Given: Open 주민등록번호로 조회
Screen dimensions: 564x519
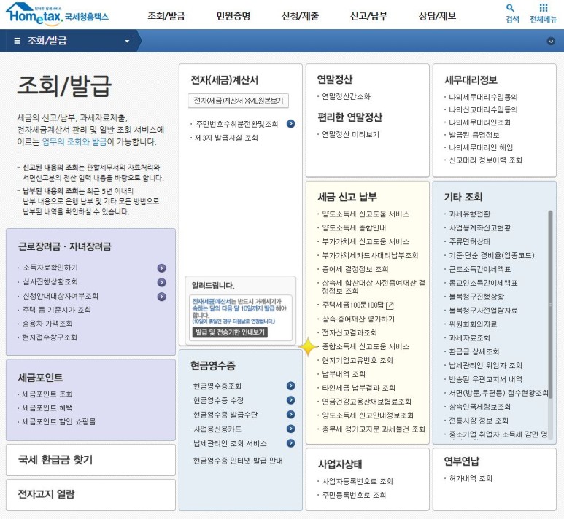Looking at the screenshot, I should point(354,495).
